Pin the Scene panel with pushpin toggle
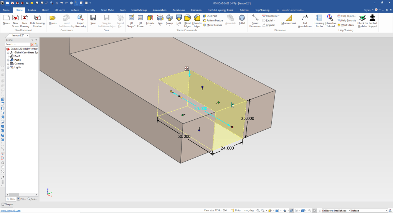Screen dimensions: 393x213 coord(36,40)
